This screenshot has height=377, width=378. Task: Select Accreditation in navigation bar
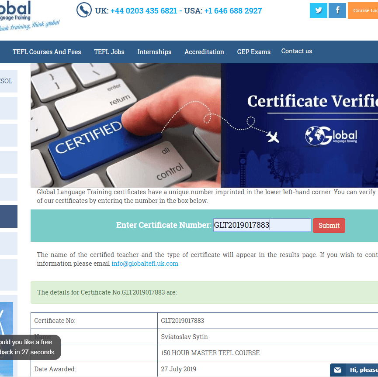coord(204,52)
